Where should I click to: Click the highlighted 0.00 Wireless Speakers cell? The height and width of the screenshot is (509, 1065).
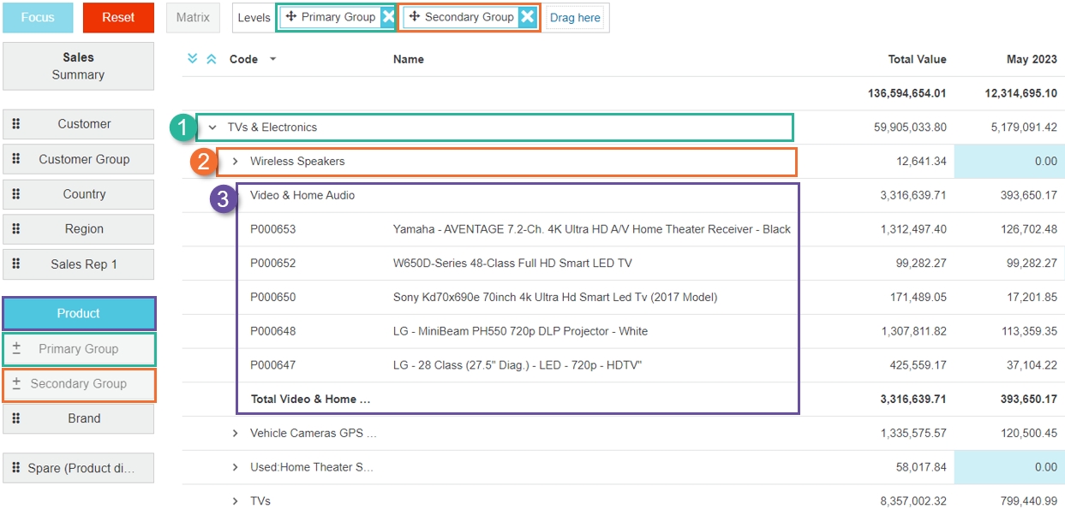tap(1008, 161)
